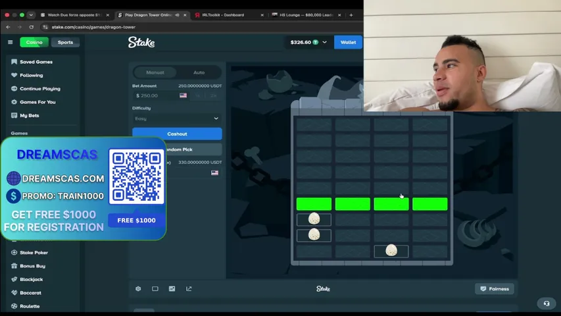Open the $326.60 balance dropdown
This screenshot has height=316, width=561.
[308, 42]
